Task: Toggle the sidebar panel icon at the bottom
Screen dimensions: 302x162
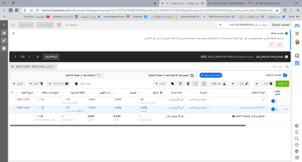Action: (297, 158)
